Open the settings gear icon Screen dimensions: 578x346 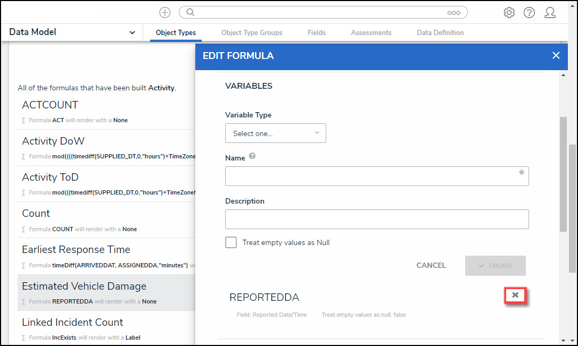[x=509, y=13]
